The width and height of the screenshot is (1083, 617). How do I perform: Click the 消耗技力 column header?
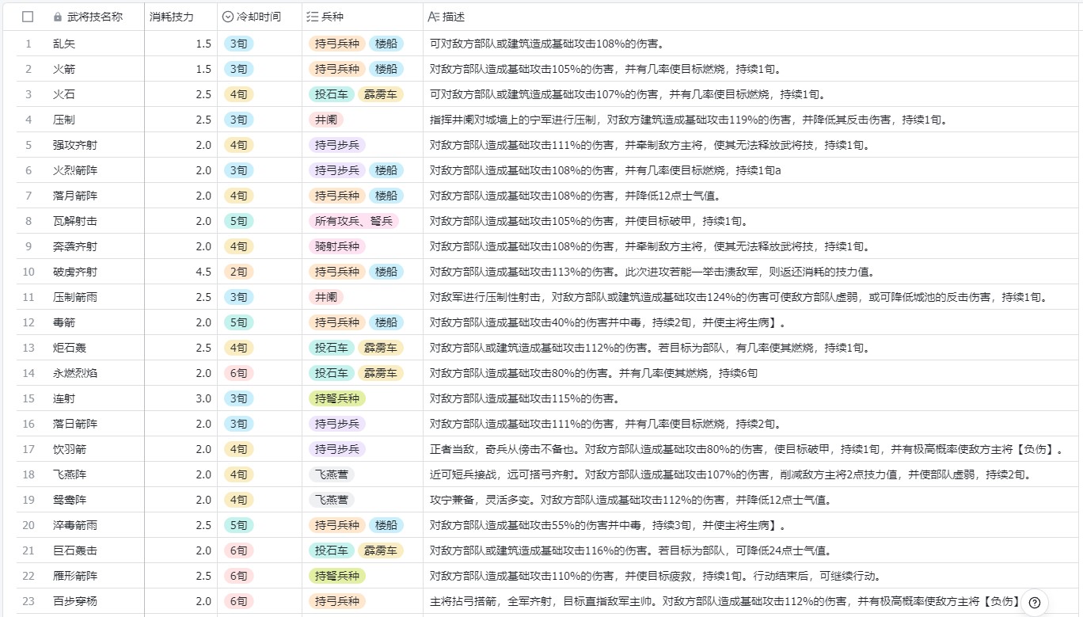pyautogui.click(x=171, y=17)
